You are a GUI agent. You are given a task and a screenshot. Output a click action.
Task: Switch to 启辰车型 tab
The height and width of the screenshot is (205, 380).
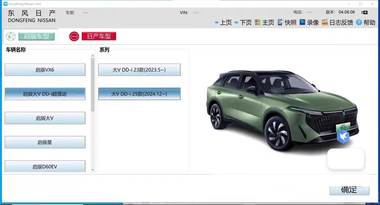36,36
